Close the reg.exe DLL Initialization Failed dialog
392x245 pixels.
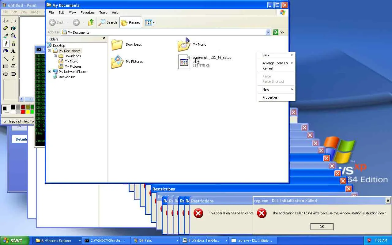(x=388, y=201)
